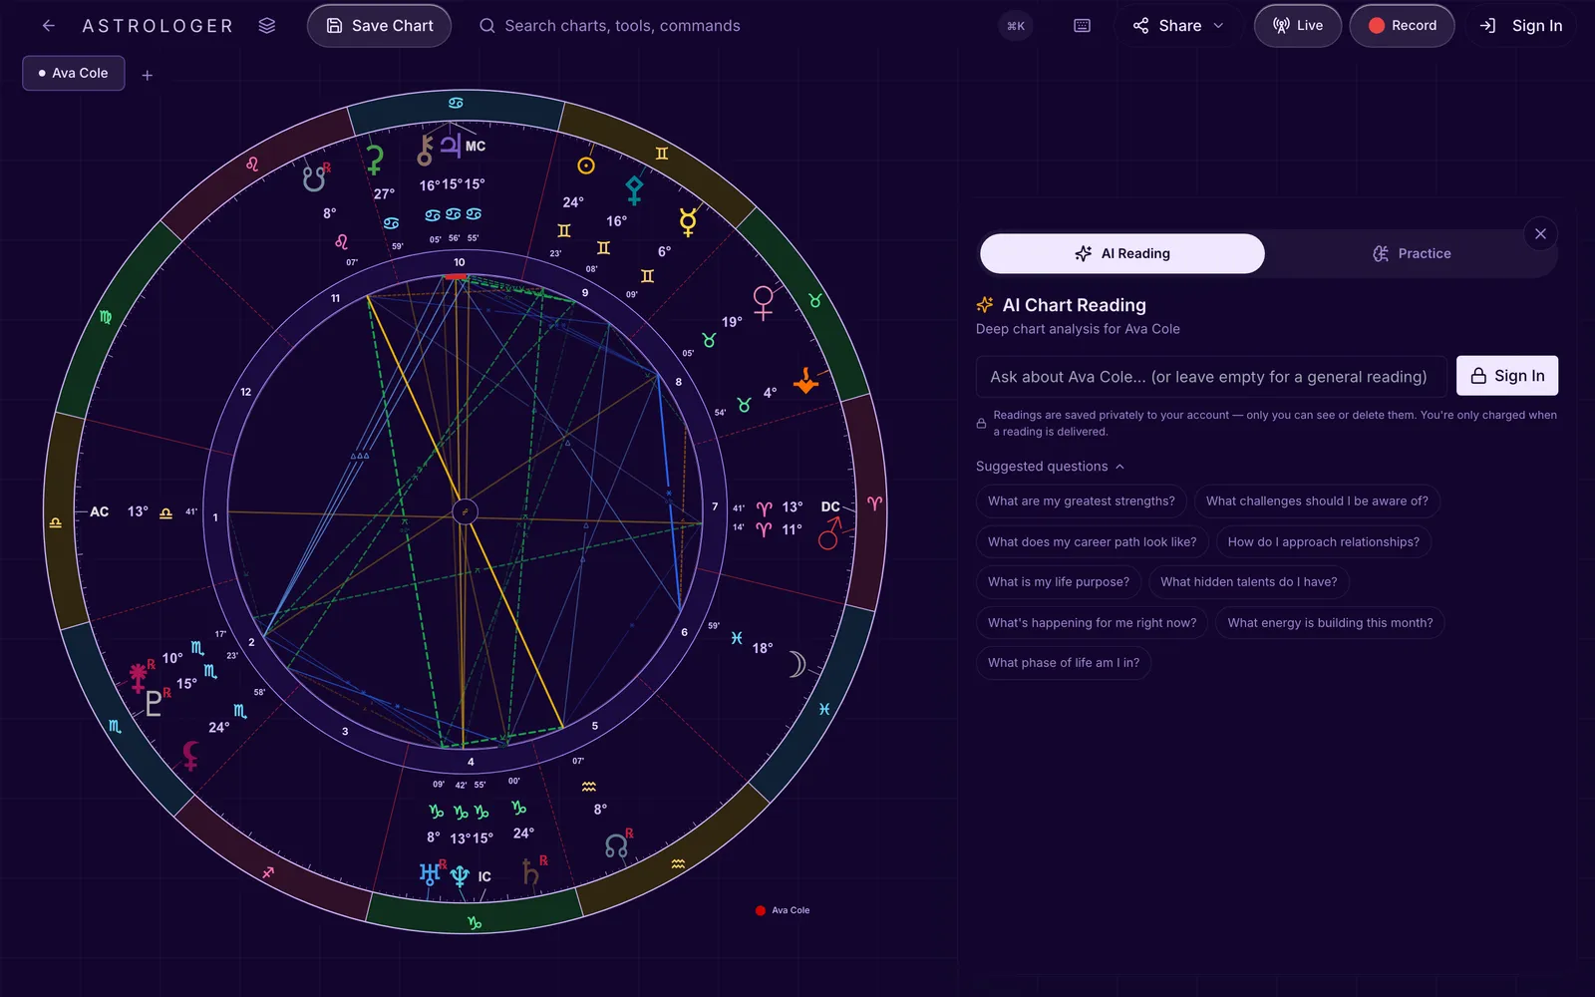1595x997 pixels.
Task: Select the Pluto glyph in Scorpio
Action: point(154,703)
